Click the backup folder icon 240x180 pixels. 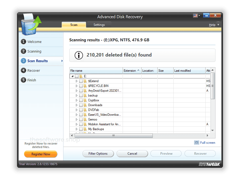85,95
